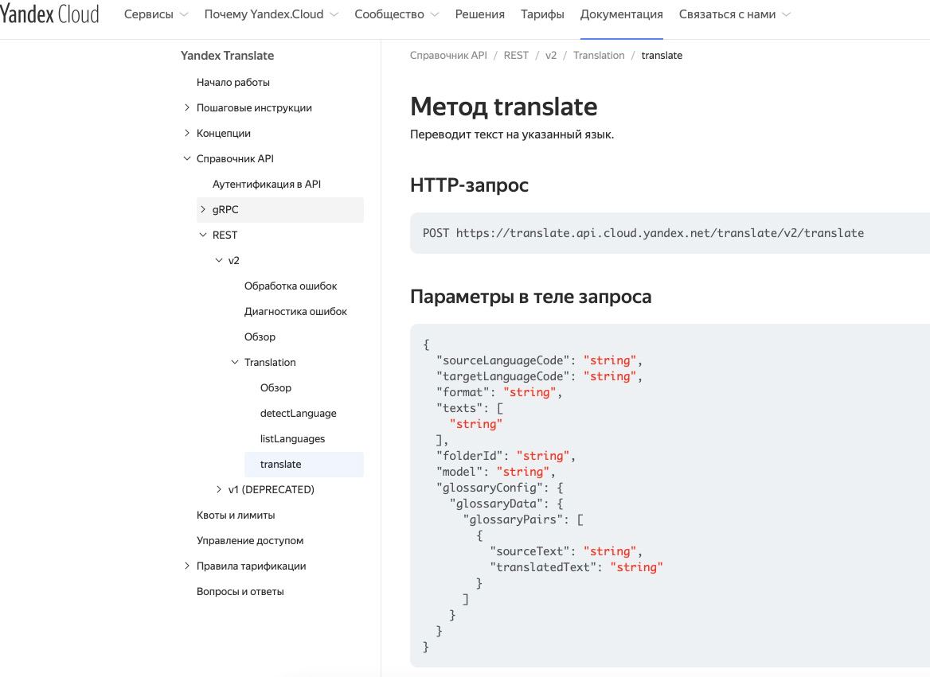The height and width of the screenshot is (677, 930).
Task: Click the Translation breadcrumb
Action: (599, 55)
